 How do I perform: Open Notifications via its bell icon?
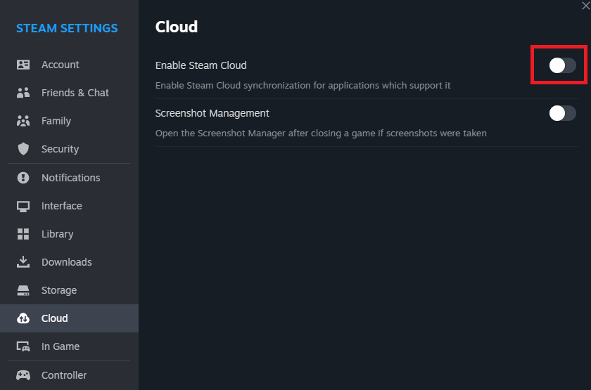[x=23, y=178]
